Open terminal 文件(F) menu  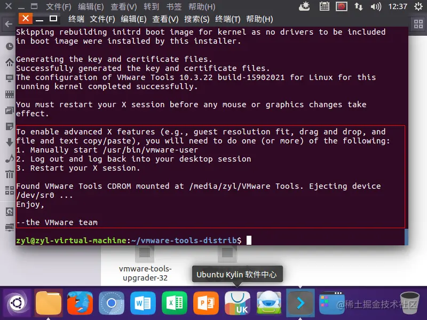(102, 19)
